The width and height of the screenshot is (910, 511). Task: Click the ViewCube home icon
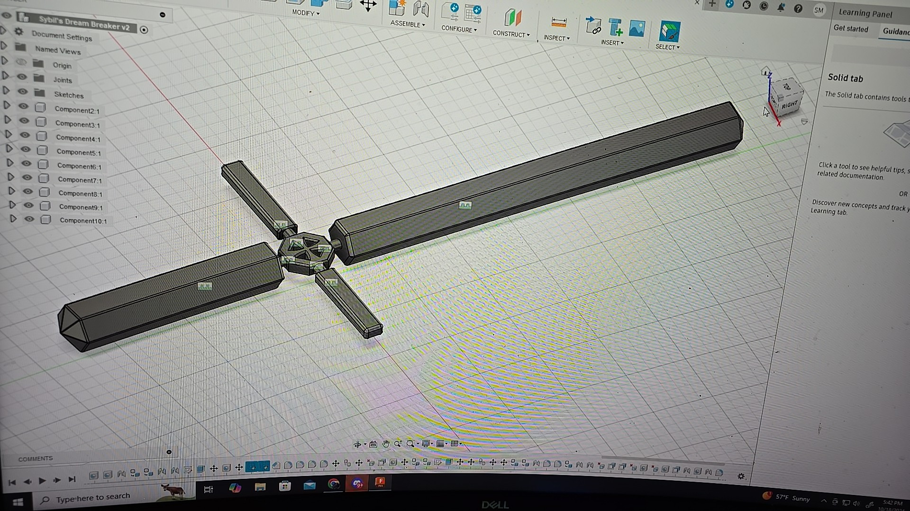(x=765, y=71)
